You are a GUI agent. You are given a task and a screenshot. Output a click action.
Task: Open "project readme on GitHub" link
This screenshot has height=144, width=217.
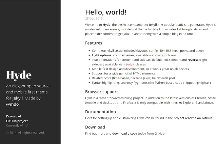tap(193, 118)
